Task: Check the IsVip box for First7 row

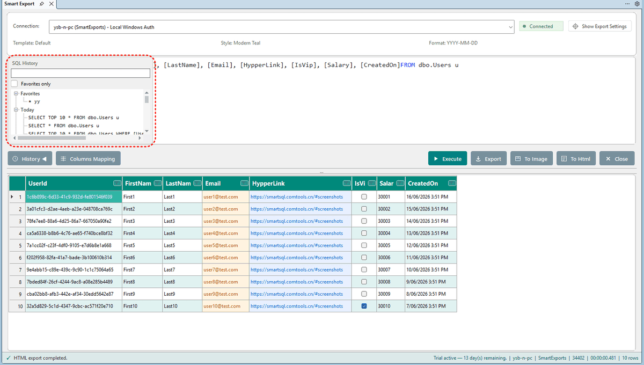Action: pos(364,269)
